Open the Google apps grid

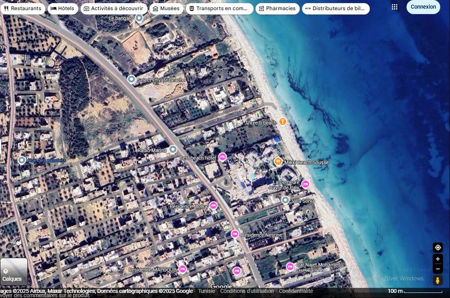394,7
